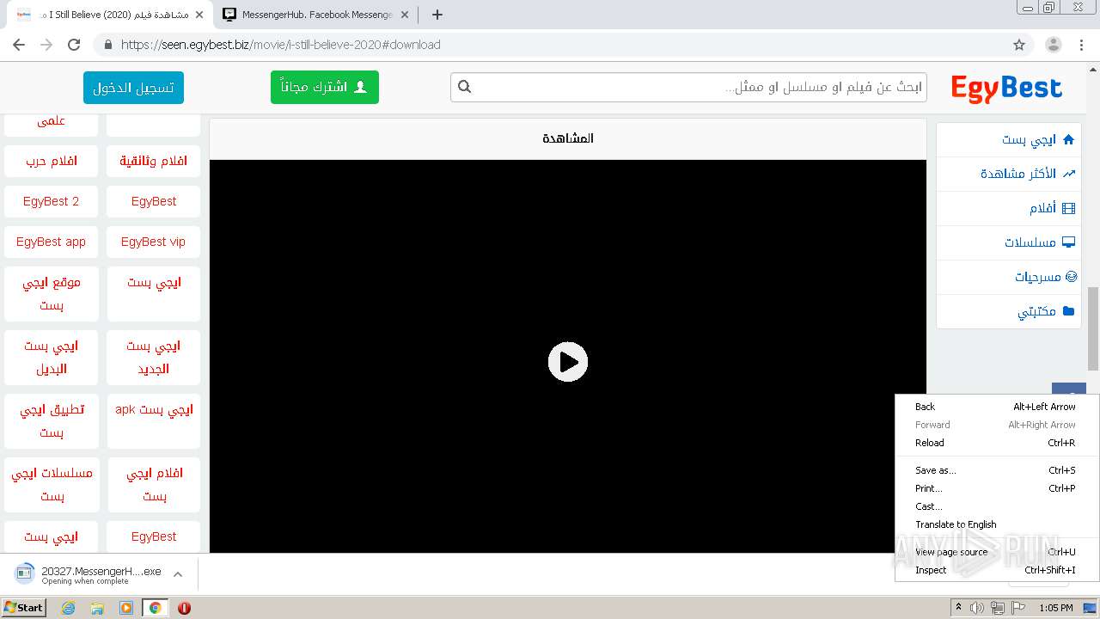Open مكتبتي in sidebar
This screenshot has width=1100, height=619.
(x=1008, y=311)
